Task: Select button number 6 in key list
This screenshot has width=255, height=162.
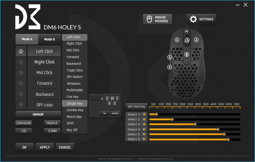Action: tap(21, 104)
